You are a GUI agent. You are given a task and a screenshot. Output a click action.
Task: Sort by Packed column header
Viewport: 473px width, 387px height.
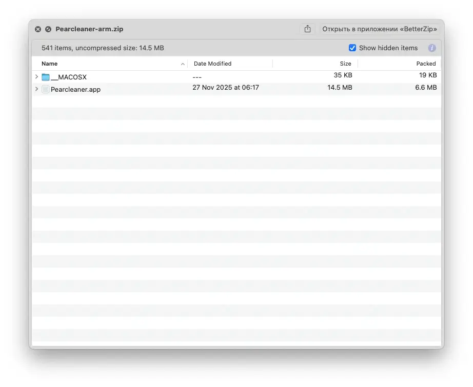(426, 64)
